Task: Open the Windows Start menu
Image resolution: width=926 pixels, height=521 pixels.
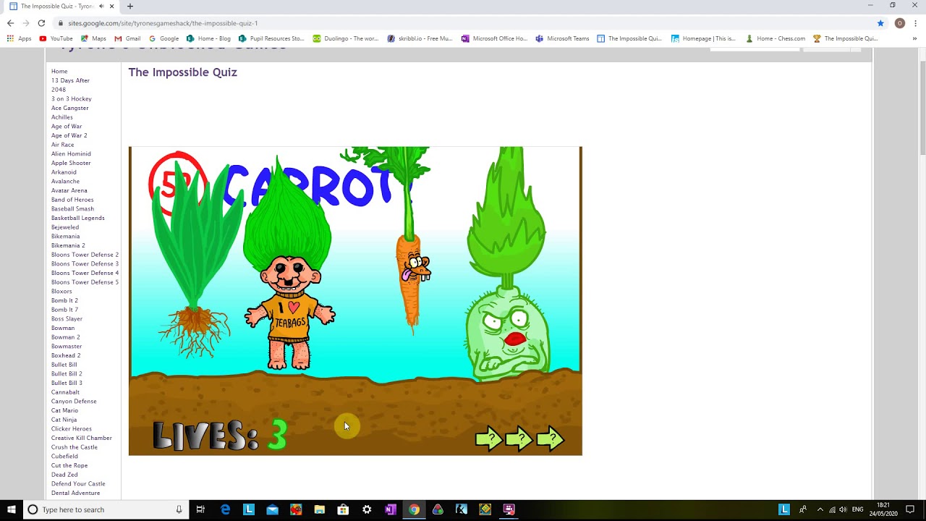Action: click(11, 509)
